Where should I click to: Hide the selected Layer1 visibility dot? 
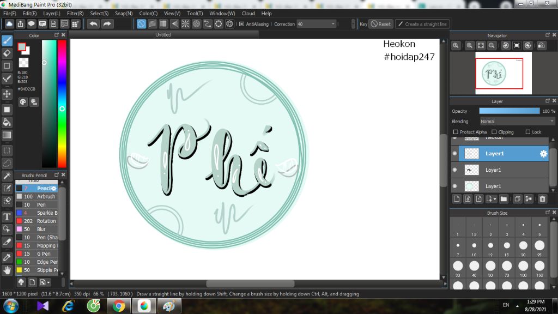pos(455,154)
